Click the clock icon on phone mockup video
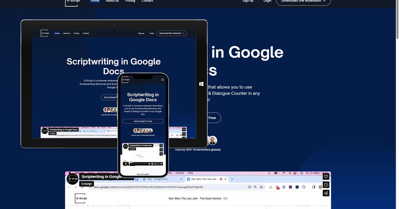 coord(161,150)
